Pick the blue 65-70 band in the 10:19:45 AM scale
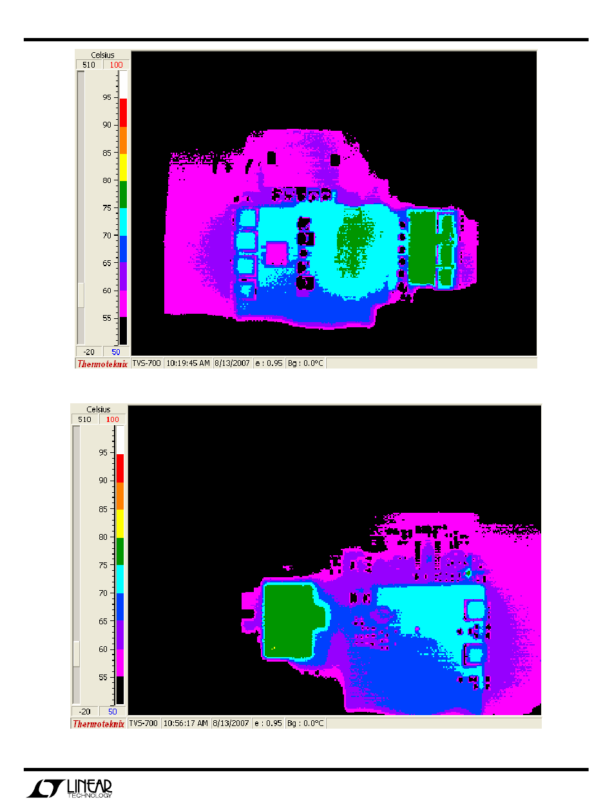 [x=123, y=249]
